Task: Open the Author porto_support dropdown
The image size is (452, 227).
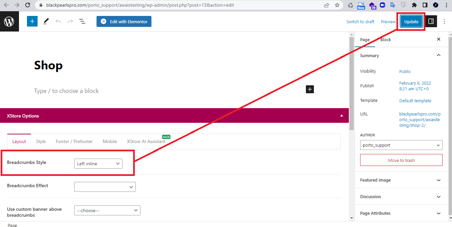Action: point(401,145)
